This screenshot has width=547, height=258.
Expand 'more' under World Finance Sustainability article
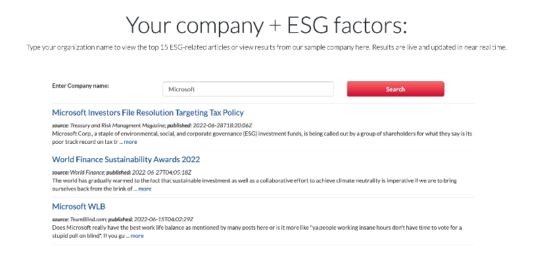tap(145, 189)
